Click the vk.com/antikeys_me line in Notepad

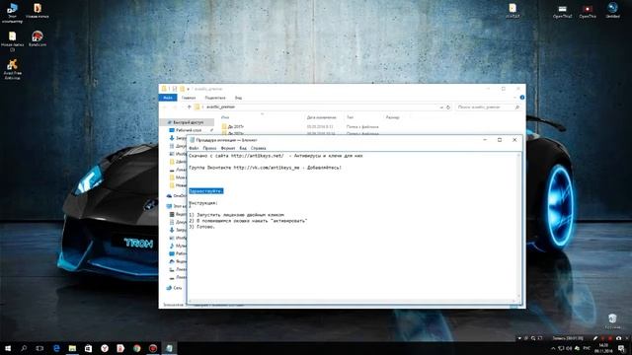coord(266,168)
